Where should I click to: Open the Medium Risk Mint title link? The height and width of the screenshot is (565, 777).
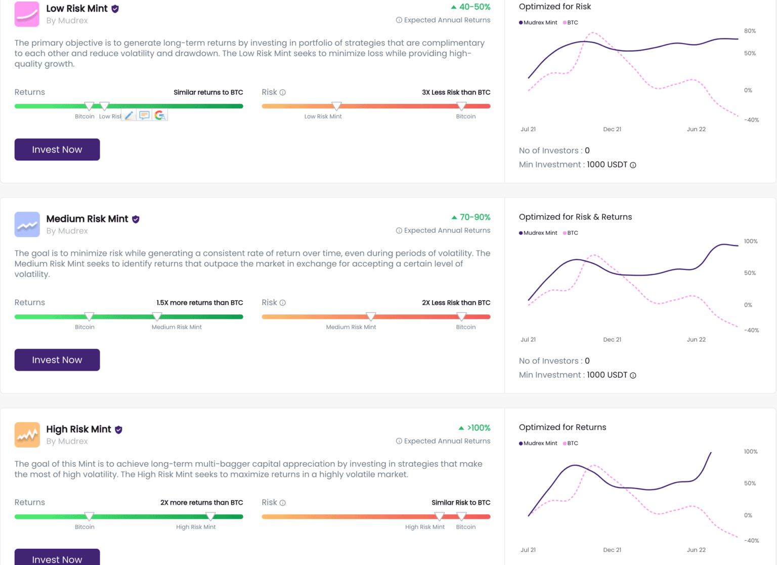[87, 219]
